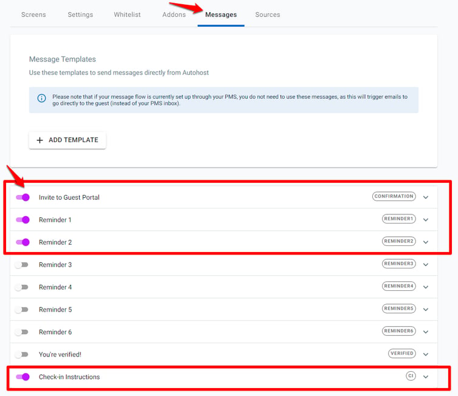Expand the Reminder 6 template chevron
The width and height of the screenshot is (458, 396).
[426, 332]
